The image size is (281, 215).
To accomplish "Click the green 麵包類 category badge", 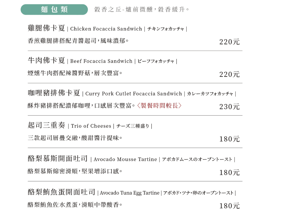I will click(x=54, y=10).
